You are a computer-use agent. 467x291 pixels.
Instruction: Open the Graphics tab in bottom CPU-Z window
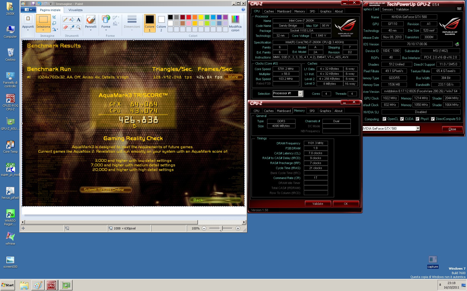pyautogui.click(x=325, y=111)
